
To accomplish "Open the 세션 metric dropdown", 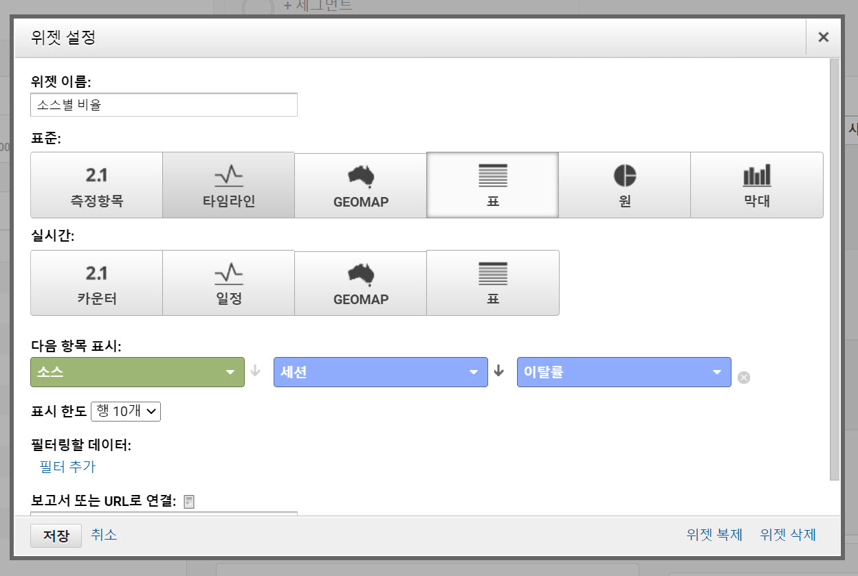I will pos(381,372).
